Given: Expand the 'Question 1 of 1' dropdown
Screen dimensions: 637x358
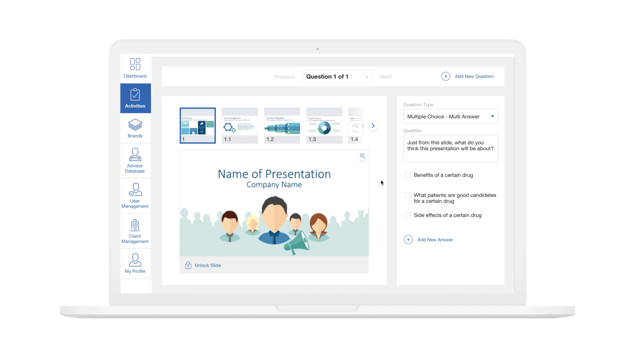Looking at the screenshot, I should [x=337, y=77].
